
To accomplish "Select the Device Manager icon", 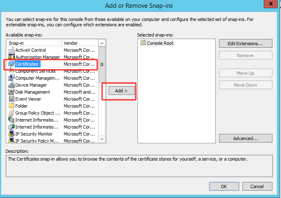I will (11, 85).
